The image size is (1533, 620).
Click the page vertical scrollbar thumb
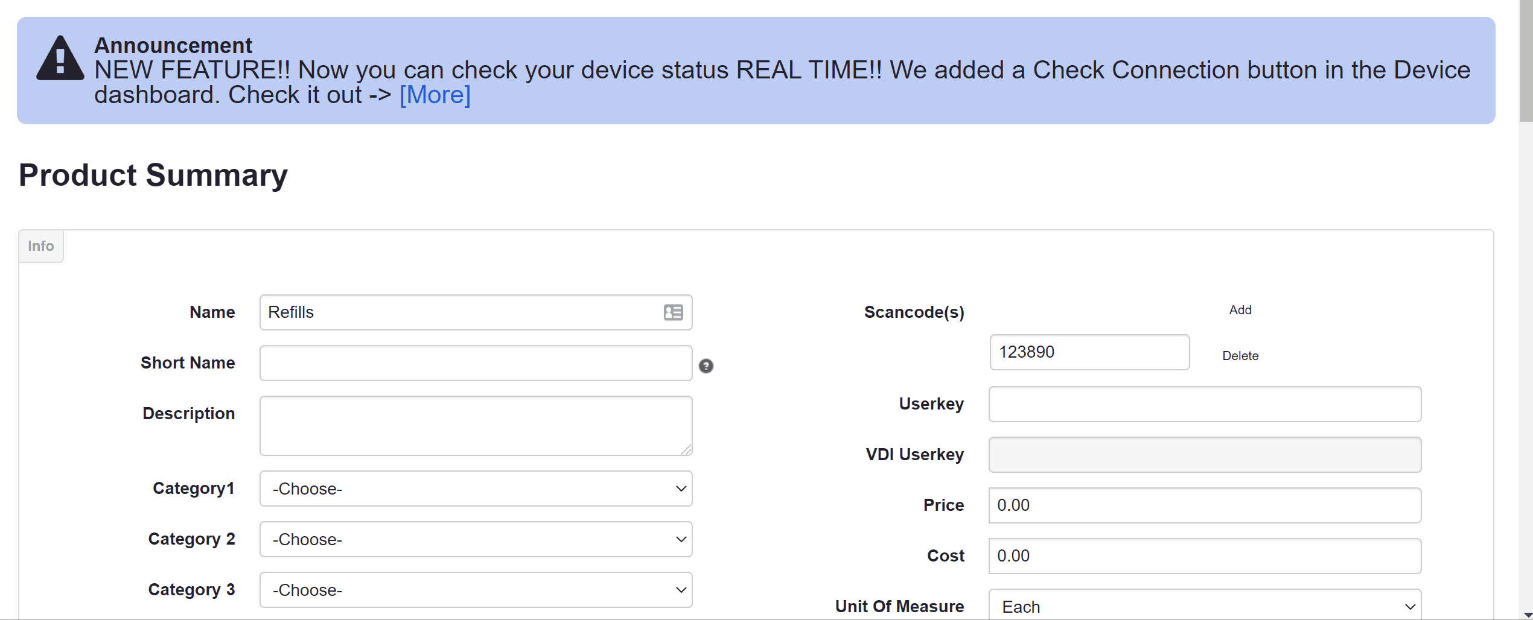(1526, 60)
